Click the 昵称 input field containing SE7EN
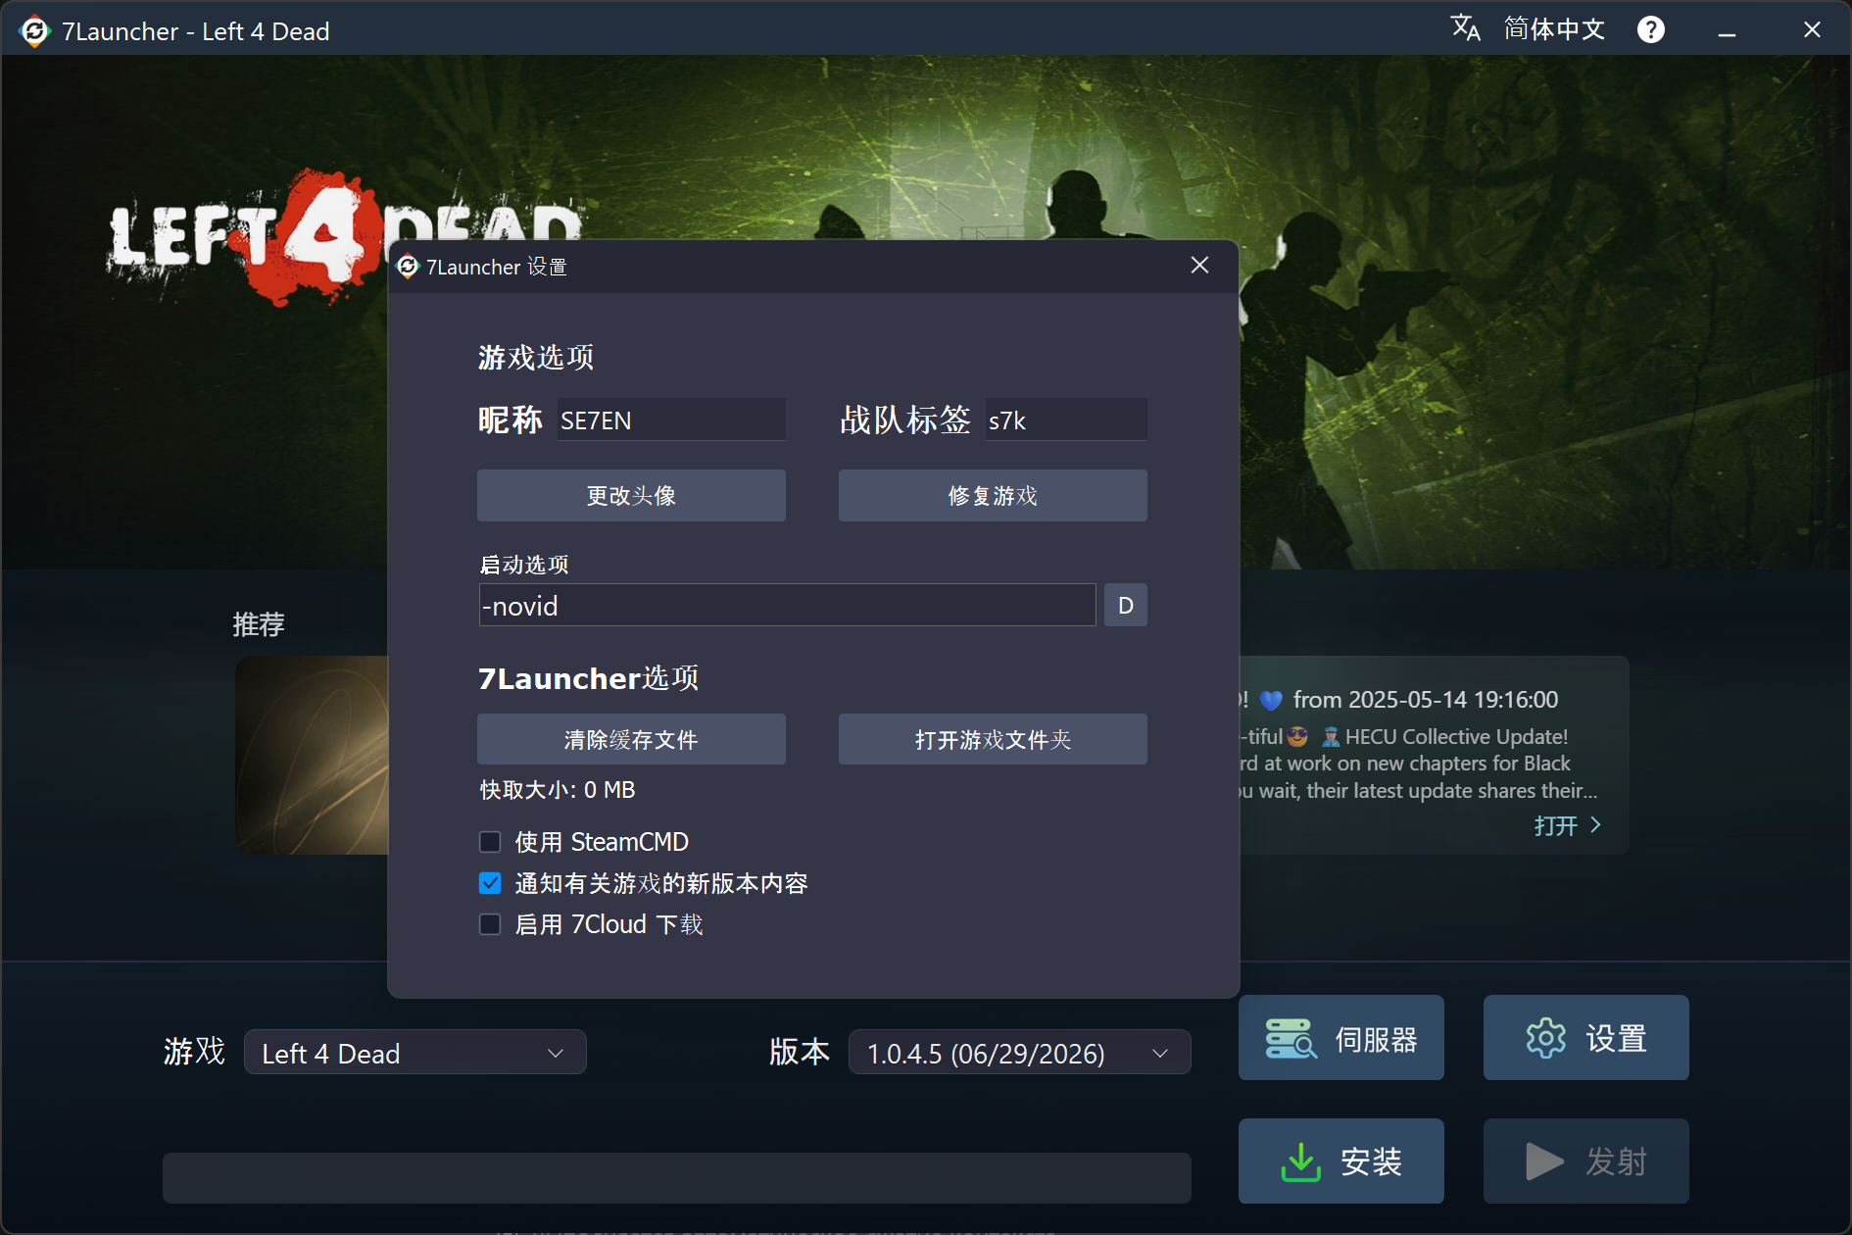This screenshot has height=1235, width=1852. [x=672, y=420]
